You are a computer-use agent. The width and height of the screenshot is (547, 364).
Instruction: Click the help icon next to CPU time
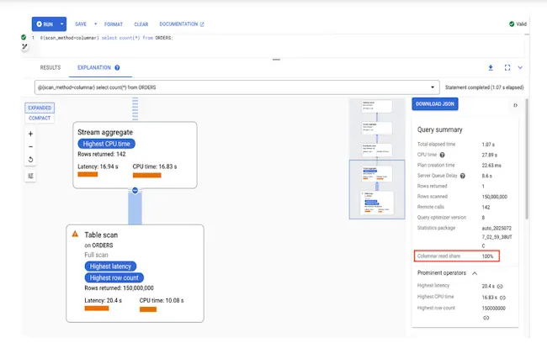point(442,155)
